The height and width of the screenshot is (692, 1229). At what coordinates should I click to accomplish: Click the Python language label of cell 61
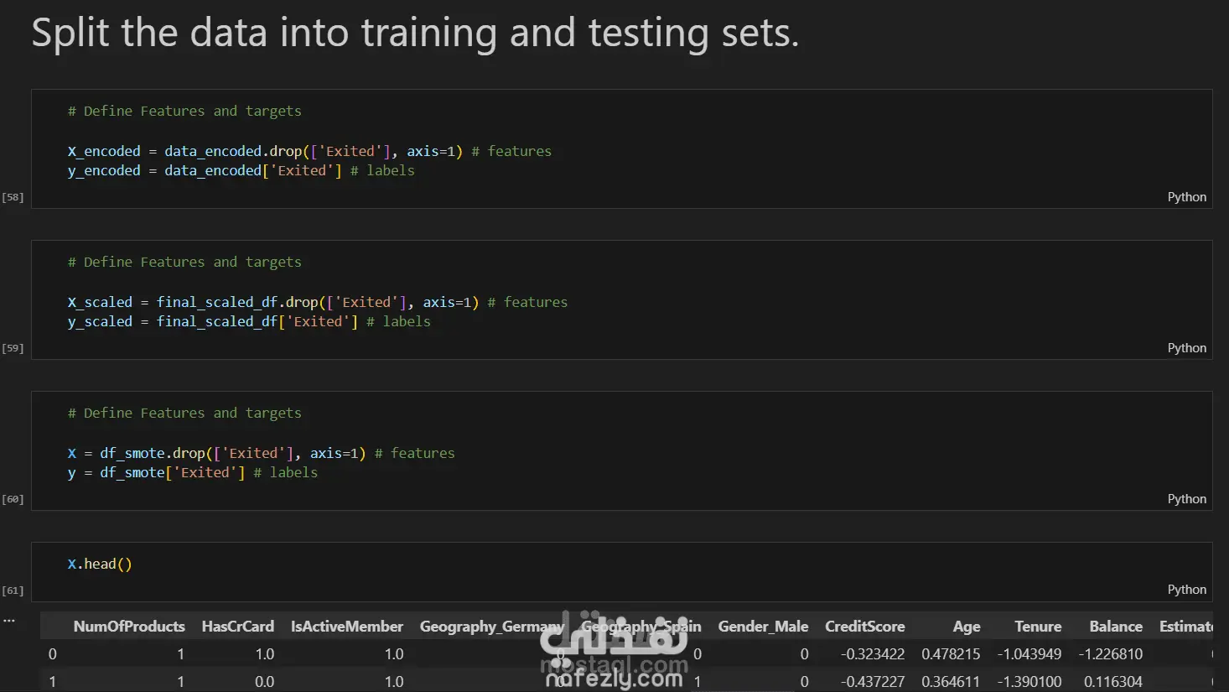pyautogui.click(x=1186, y=590)
